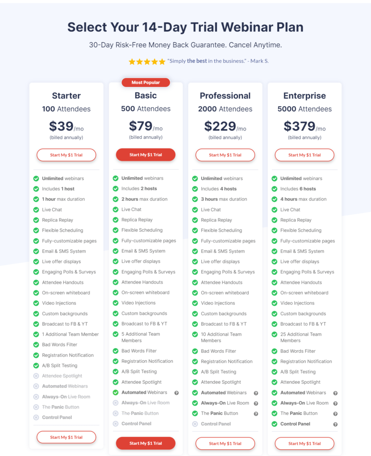Screen dimensions: 371x456
Task: Click help icon beside Basic plan Automated Webinars
Action: pyautogui.click(x=177, y=393)
